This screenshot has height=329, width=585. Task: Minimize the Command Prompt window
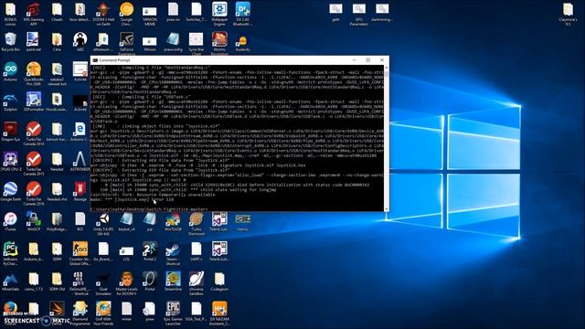(x=355, y=59)
